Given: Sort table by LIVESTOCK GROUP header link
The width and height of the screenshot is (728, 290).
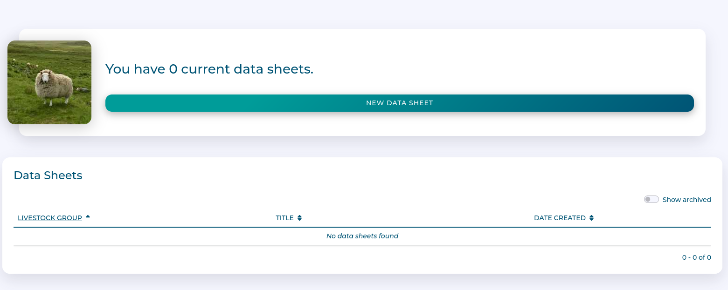Looking at the screenshot, I should pyautogui.click(x=50, y=218).
